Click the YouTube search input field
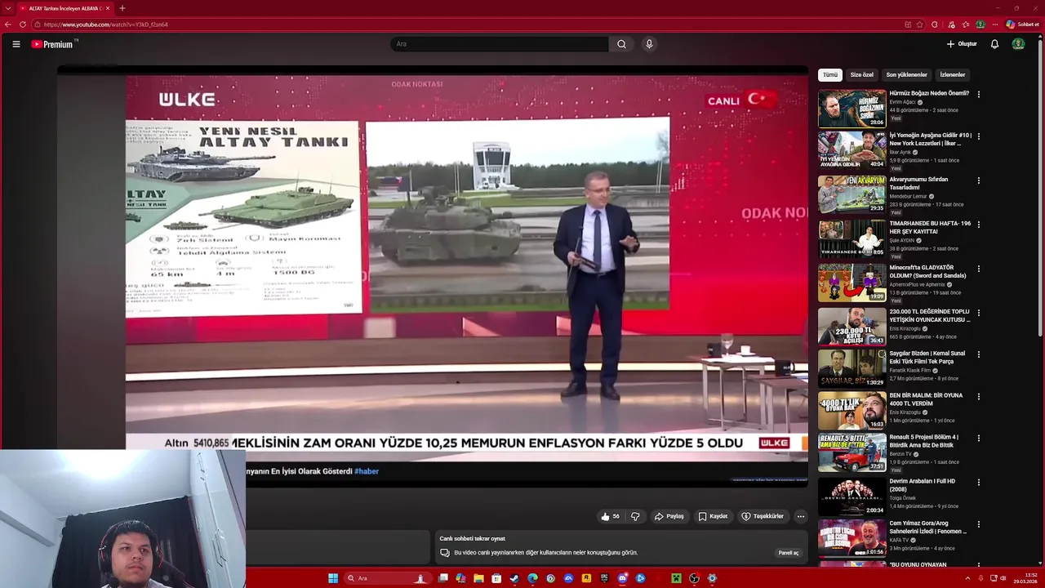1045x588 pixels. 500,44
